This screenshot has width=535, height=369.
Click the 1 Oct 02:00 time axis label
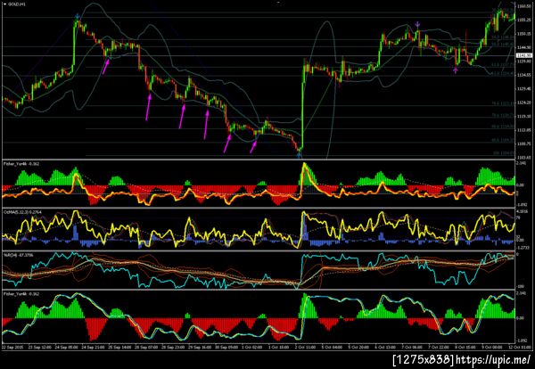tap(253, 347)
